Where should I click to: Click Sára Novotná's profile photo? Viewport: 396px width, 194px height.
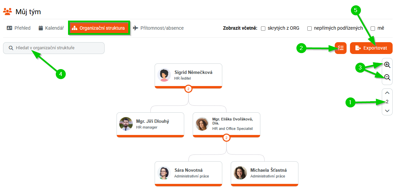click(x=164, y=173)
